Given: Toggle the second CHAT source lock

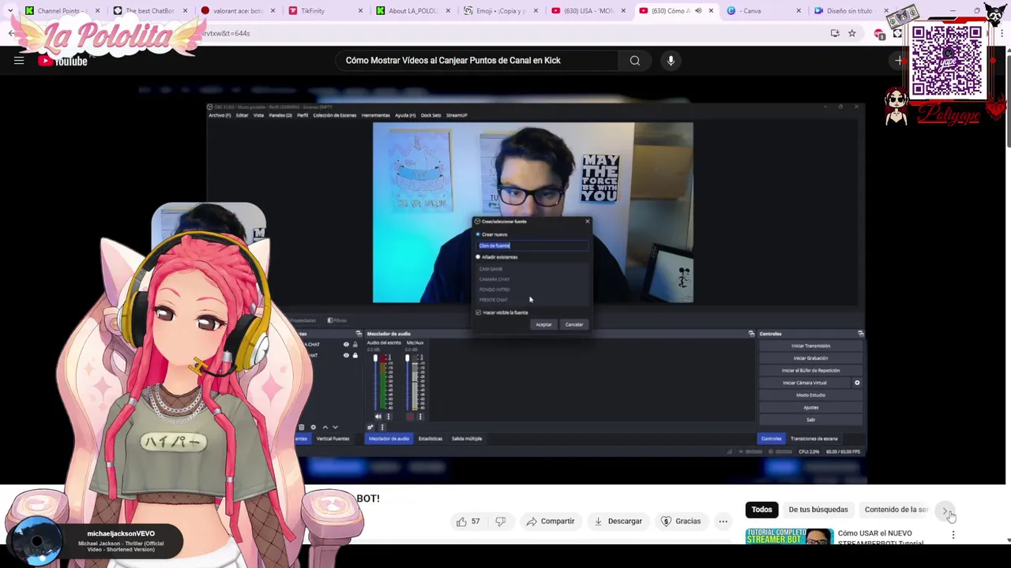Looking at the screenshot, I should [355, 356].
